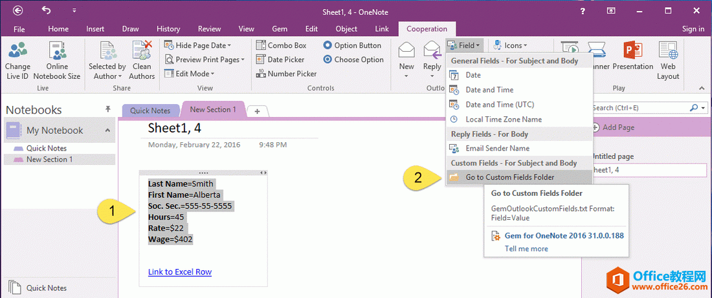Open the Field dropdown button
Image resolution: width=712 pixels, height=298 pixels.
[463, 45]
